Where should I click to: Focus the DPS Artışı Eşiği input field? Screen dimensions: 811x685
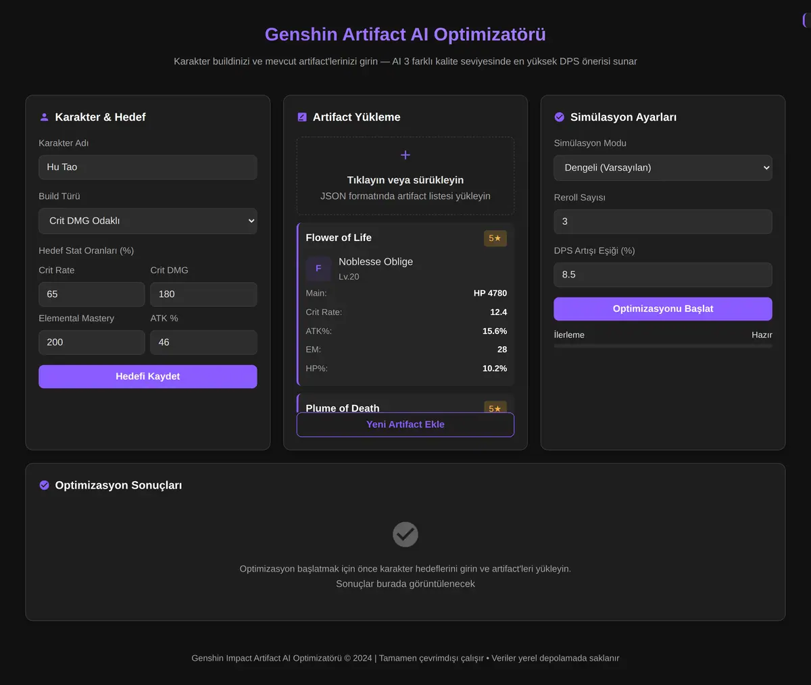coord(663,275)
